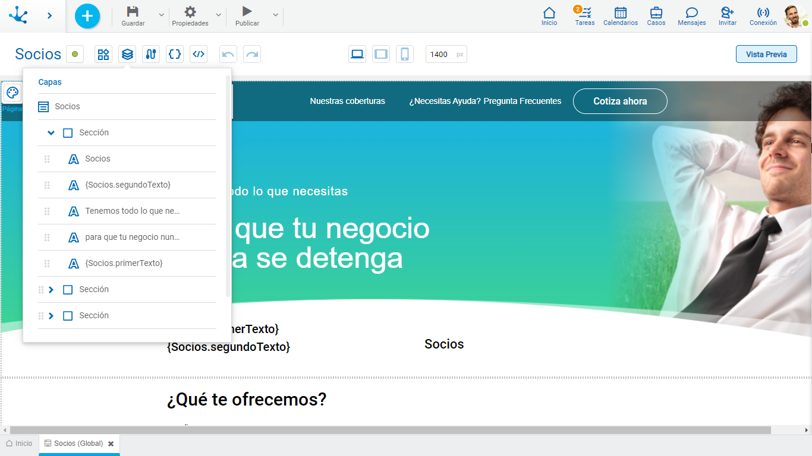Toggle the green page status indicator

[75, 54]
